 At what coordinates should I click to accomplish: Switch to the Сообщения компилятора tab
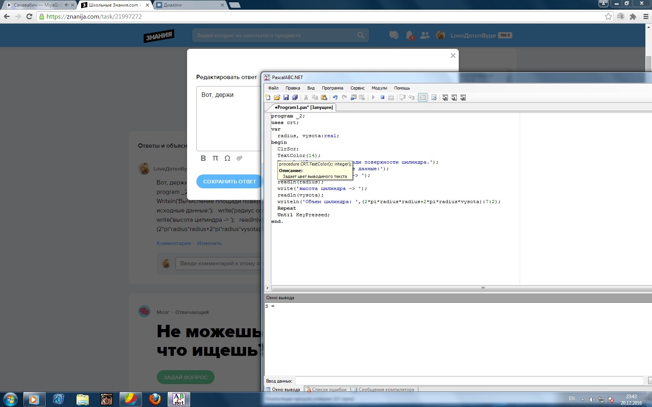click(383, 390)
